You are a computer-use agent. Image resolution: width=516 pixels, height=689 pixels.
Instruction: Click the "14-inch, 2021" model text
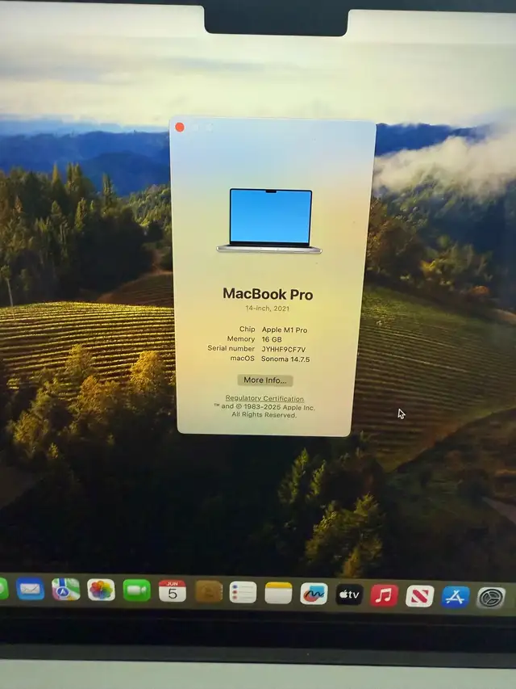click(x=267, y=309)
